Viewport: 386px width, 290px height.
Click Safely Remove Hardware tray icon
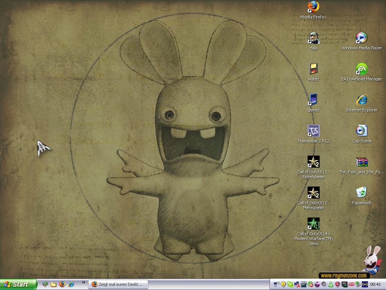358,284
